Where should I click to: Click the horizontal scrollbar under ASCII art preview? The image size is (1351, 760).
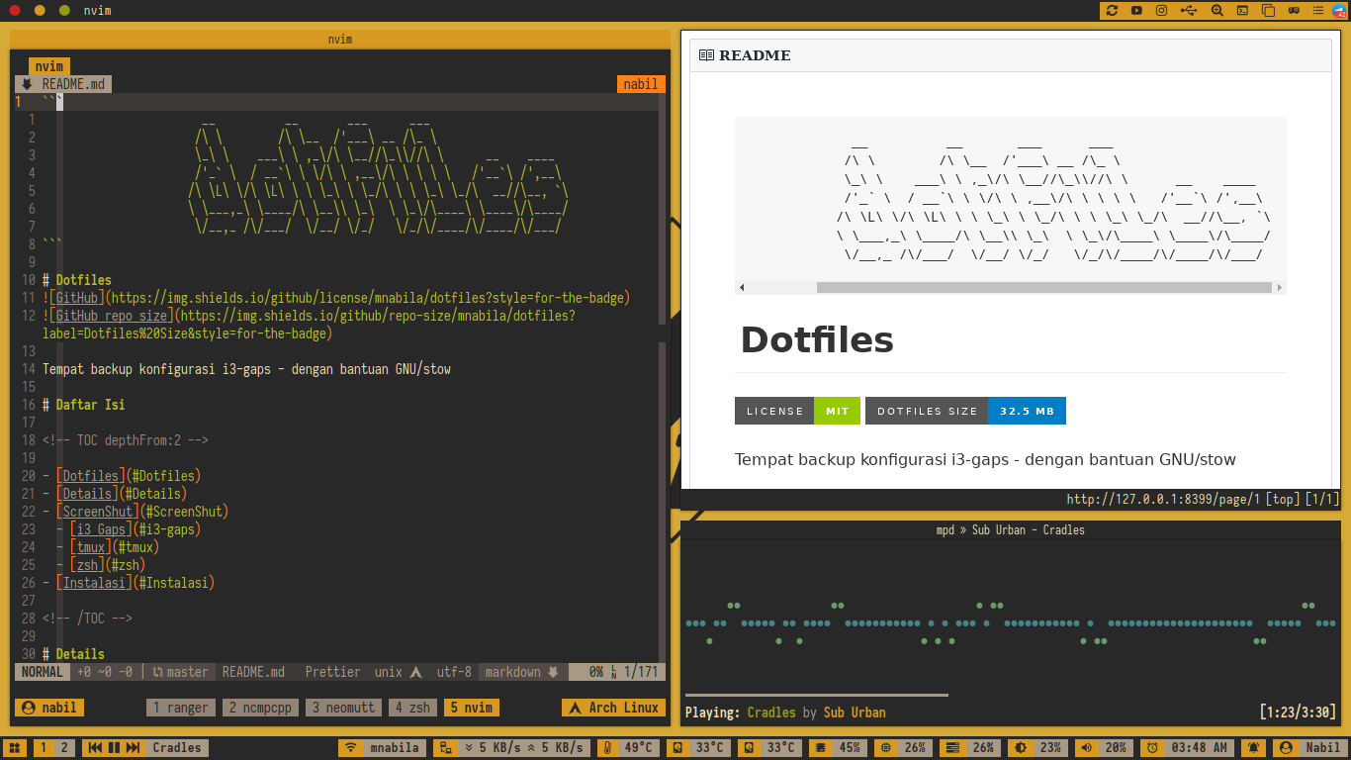click(x=1043, y=288)
